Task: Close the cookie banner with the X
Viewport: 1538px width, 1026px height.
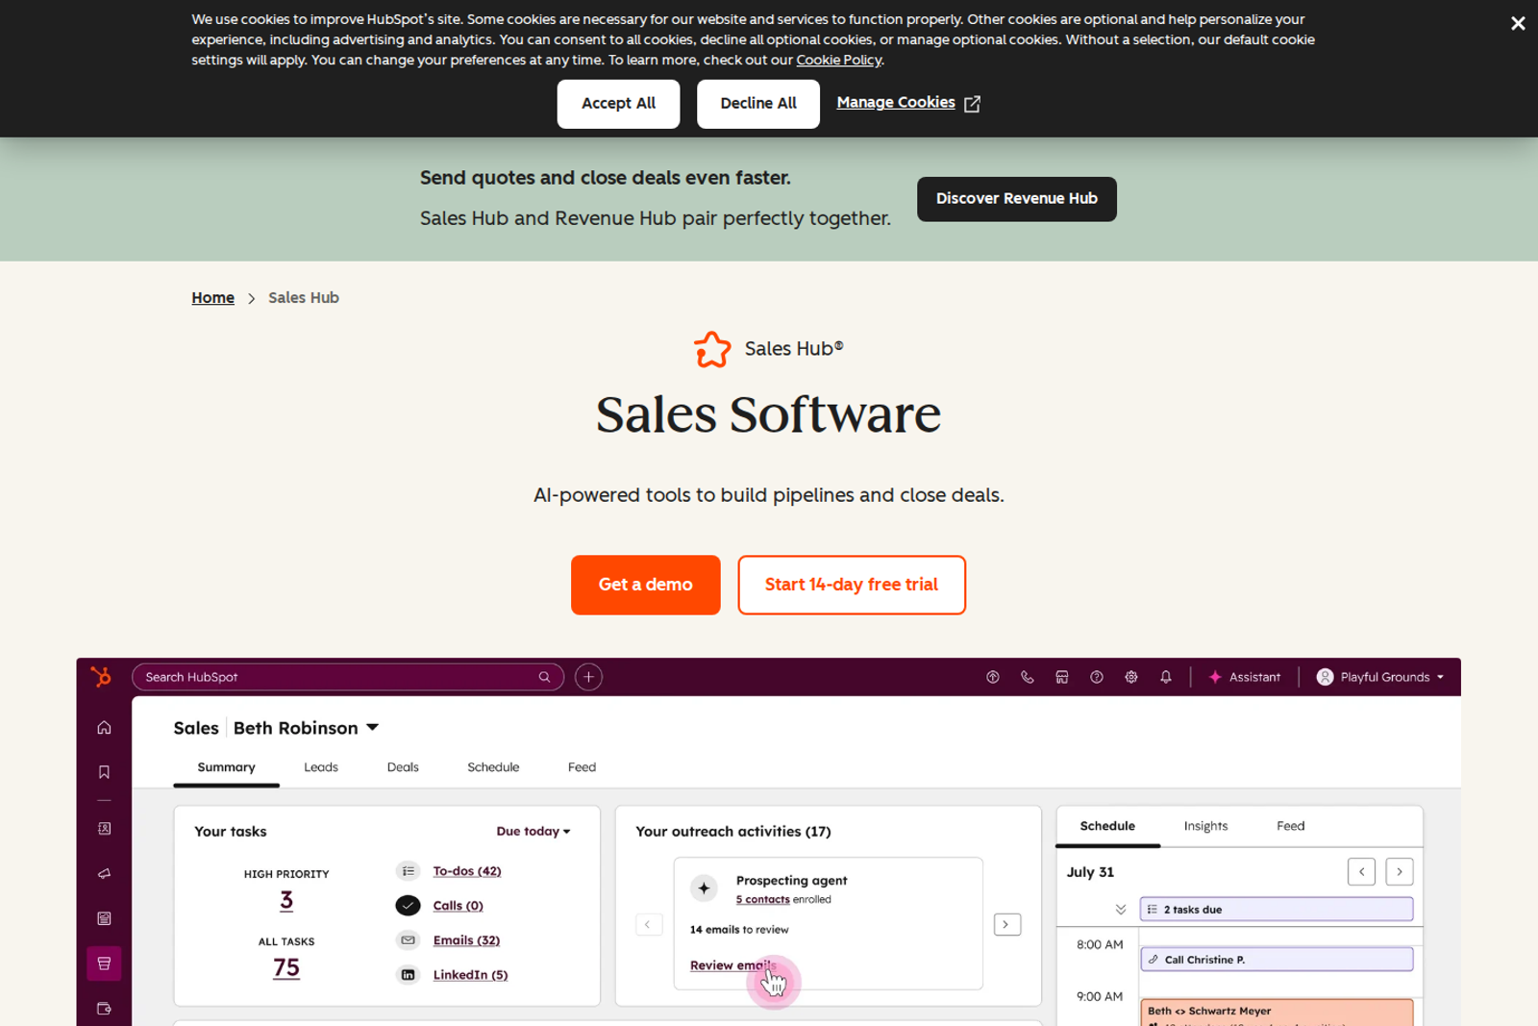Action: click(x=1517, y=23)
